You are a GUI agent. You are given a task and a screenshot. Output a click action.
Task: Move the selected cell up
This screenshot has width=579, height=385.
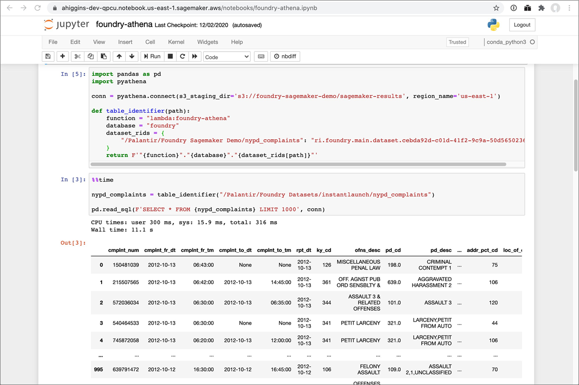[119, 57]
